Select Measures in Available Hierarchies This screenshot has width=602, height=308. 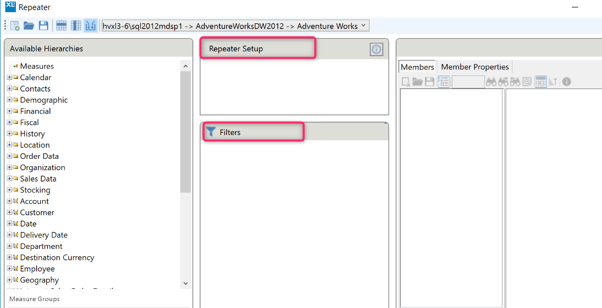click(x=37, y=66)
